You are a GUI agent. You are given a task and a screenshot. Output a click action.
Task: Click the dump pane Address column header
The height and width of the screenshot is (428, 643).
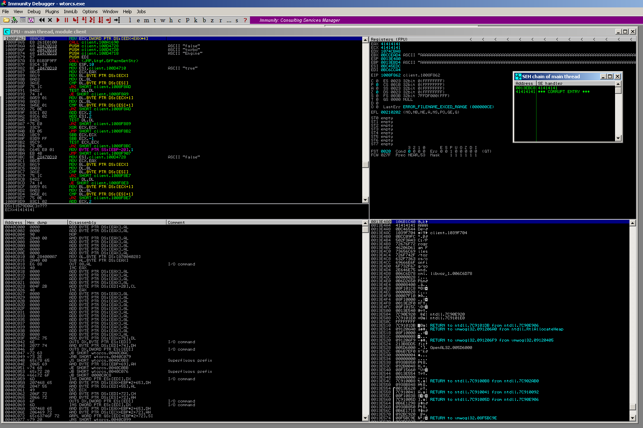click(x=14, y=223)
